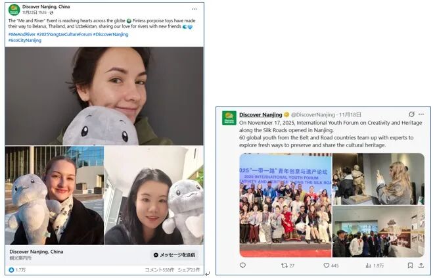435x278 pixels.
Task: Share the tweet via upload icon
Action: [421, 266]
